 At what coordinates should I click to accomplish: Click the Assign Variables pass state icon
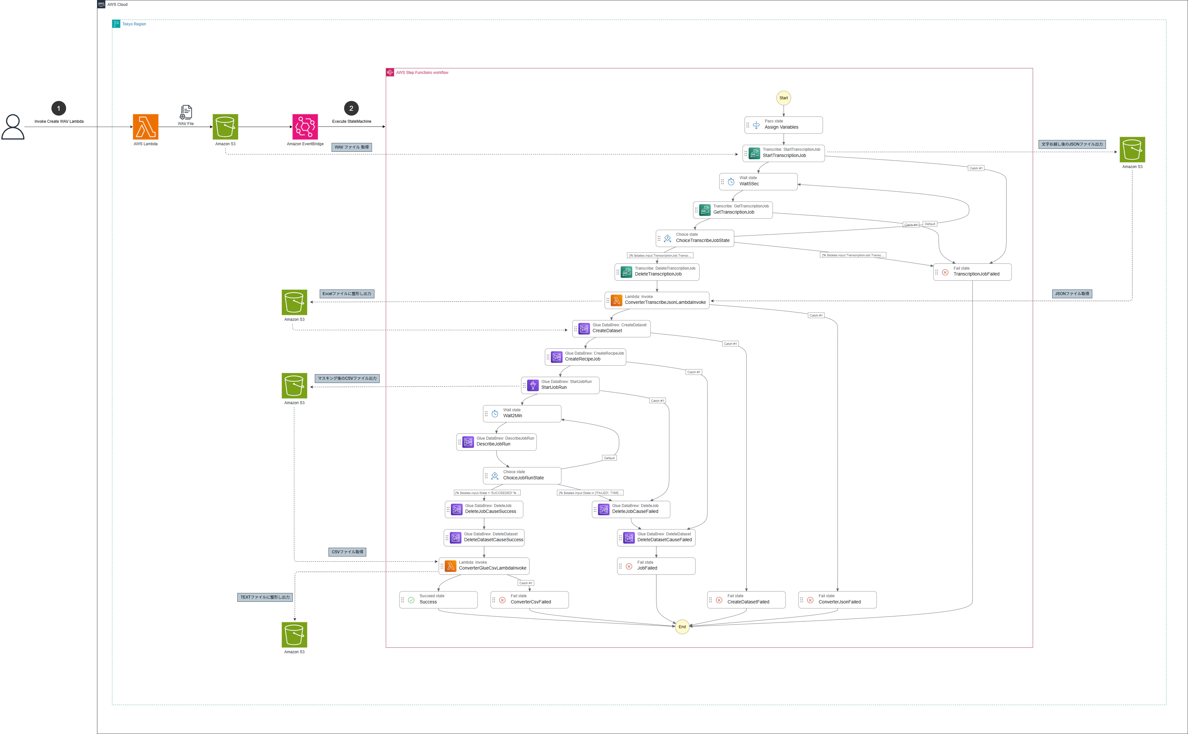click(756, 125)
